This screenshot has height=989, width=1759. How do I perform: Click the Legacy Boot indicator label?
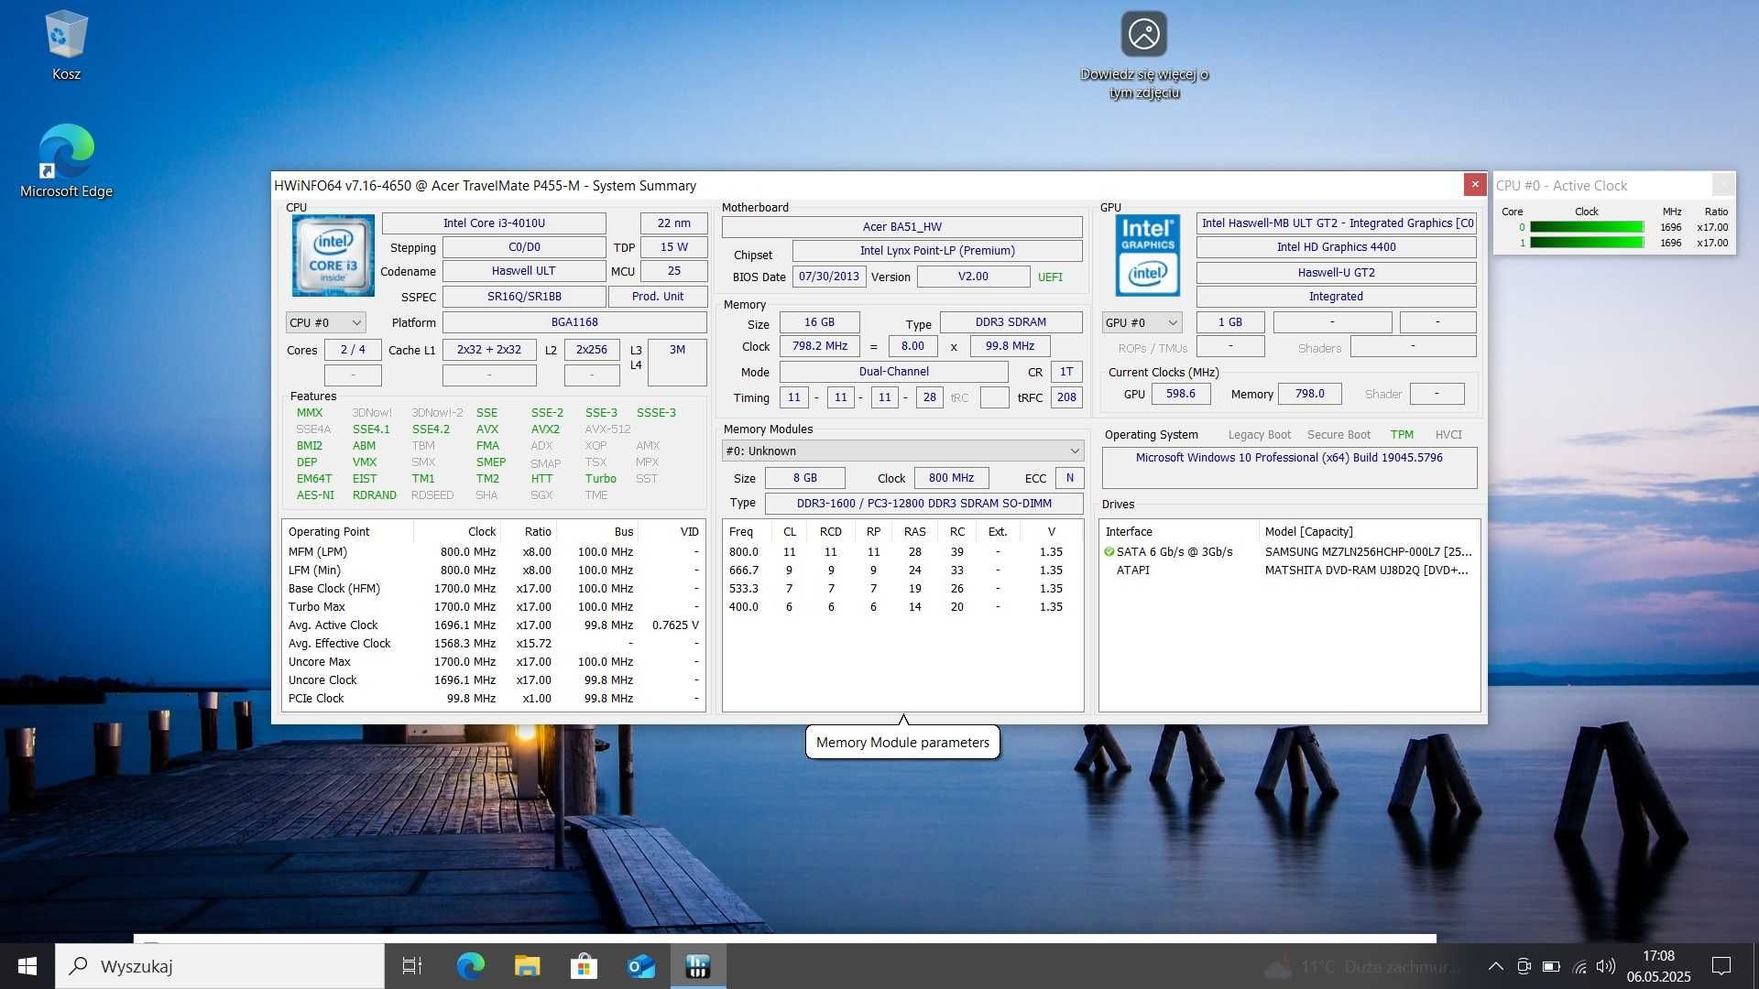point(1259,435)
